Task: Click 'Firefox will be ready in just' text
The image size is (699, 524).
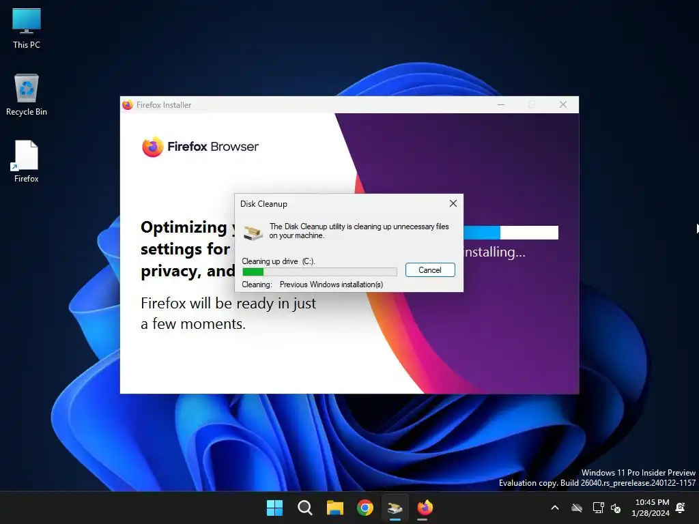Action: click(x=228, y=303)
